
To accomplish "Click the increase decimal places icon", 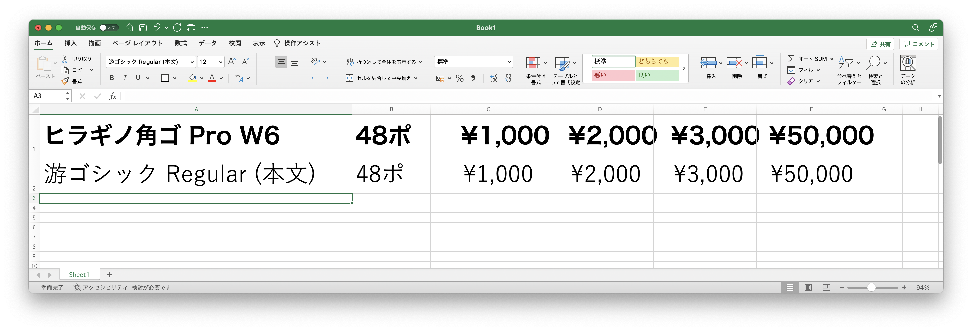I will [x=494, y=78].
